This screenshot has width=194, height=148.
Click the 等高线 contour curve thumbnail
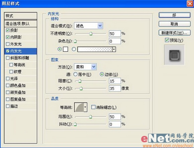tap(79, 107)
